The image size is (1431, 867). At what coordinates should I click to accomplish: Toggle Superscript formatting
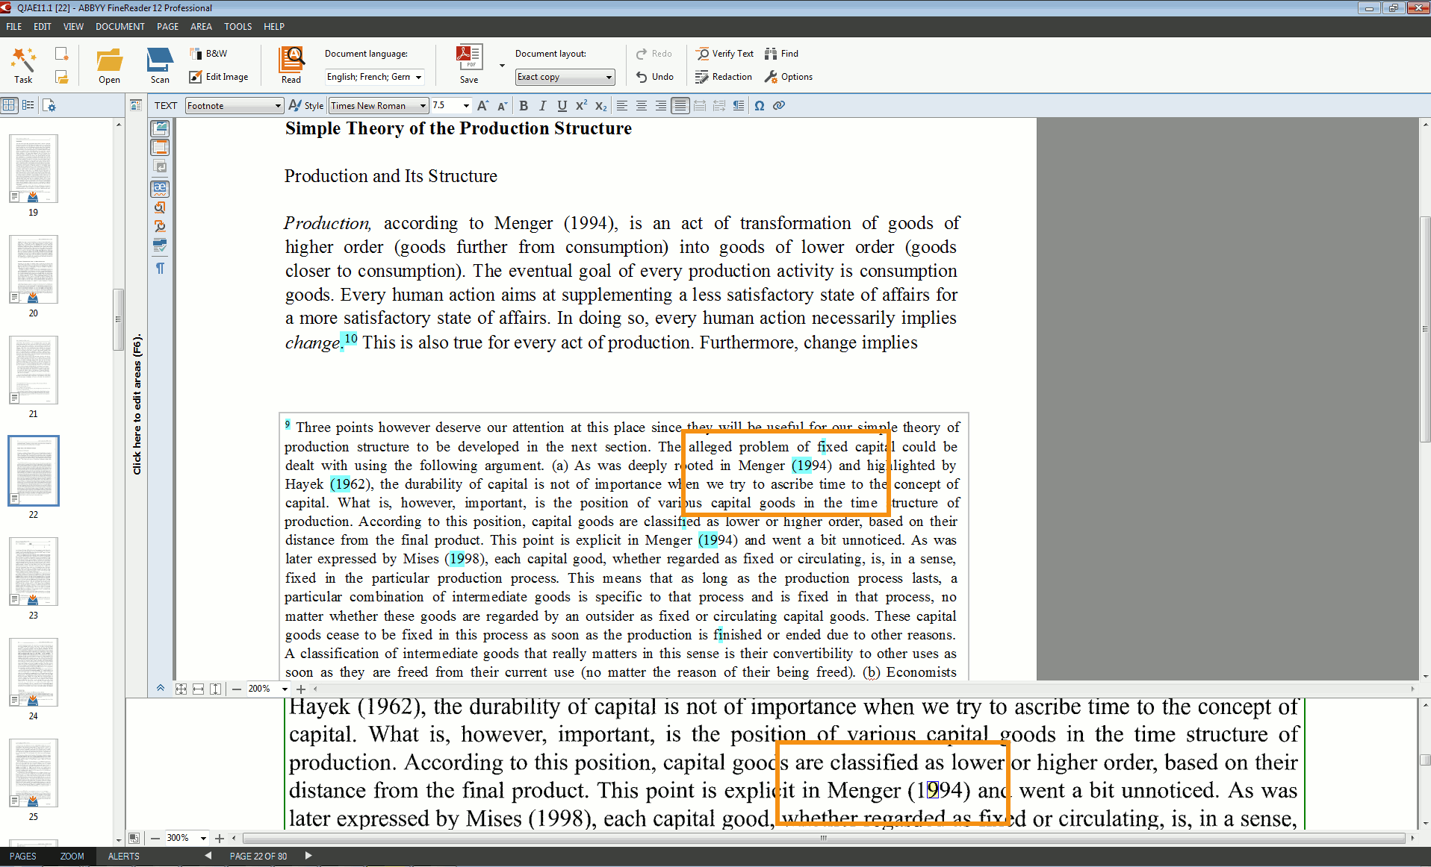point(582,106)
